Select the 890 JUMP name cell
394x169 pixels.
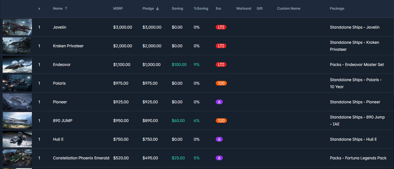pos(63,121)
